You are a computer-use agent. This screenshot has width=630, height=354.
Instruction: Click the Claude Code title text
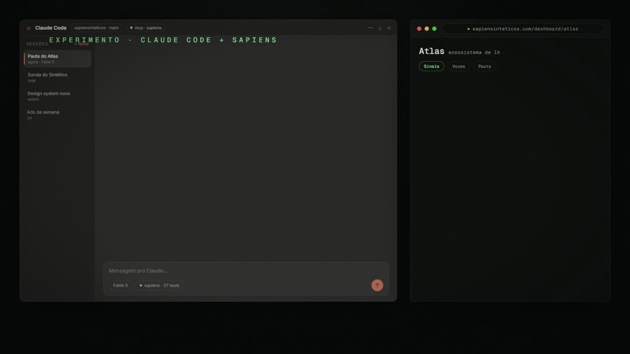[x=51, y=28]
